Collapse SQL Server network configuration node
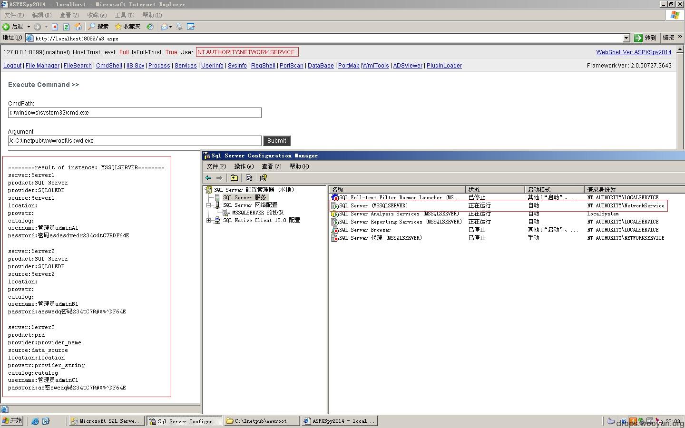Viewport: 685px width, 428px height. point(208,205)
